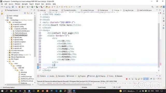This screenshot has width=166, height=93.
Task: Open the Project menu
Action: click(x=37, y=4)
